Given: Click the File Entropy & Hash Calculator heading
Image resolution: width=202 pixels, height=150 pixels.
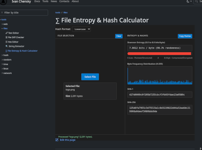Looking at the screenshot, I should [x=102, y=21].
